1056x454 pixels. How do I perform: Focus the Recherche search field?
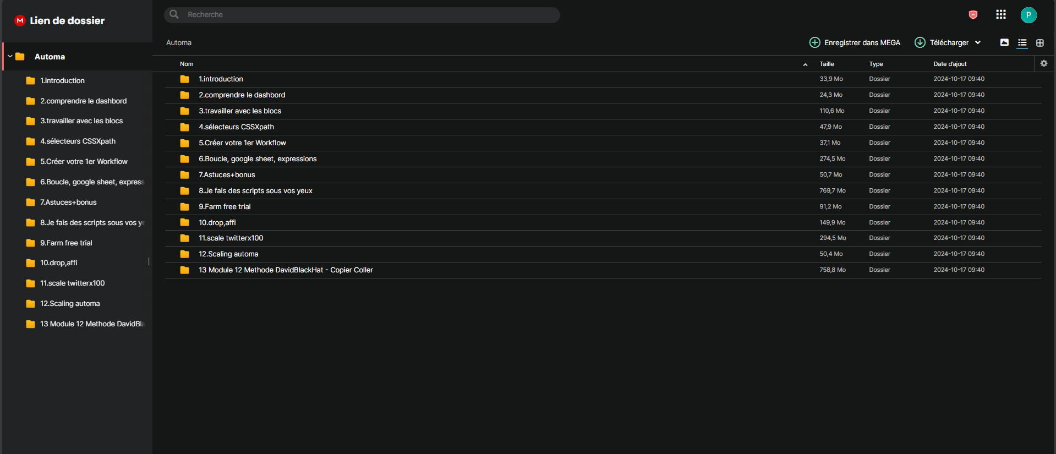point(362,15)
